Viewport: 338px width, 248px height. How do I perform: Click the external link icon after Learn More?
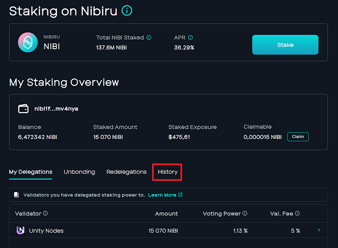click(x=181, y=195)
